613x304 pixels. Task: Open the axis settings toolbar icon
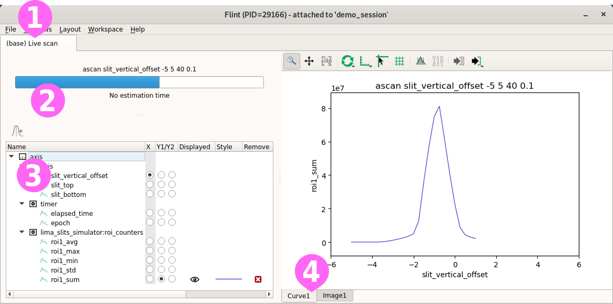(x=365, y=61)
